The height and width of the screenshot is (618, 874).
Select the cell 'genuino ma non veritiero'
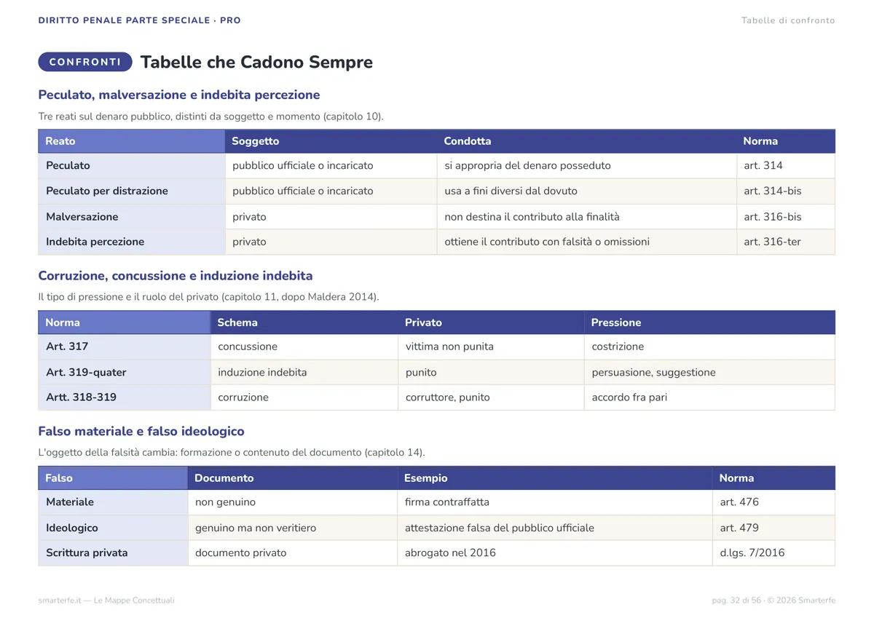pyautogui.click(x=292, y=528)
